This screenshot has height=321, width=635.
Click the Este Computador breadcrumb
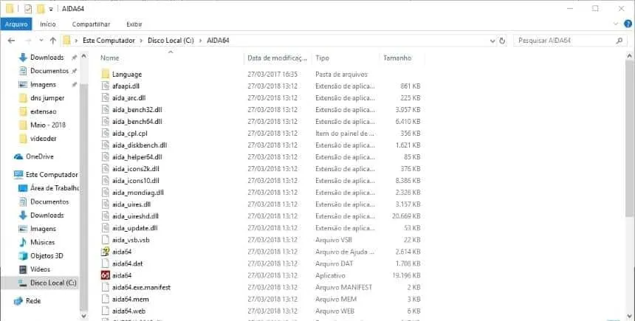click(109, 41)
